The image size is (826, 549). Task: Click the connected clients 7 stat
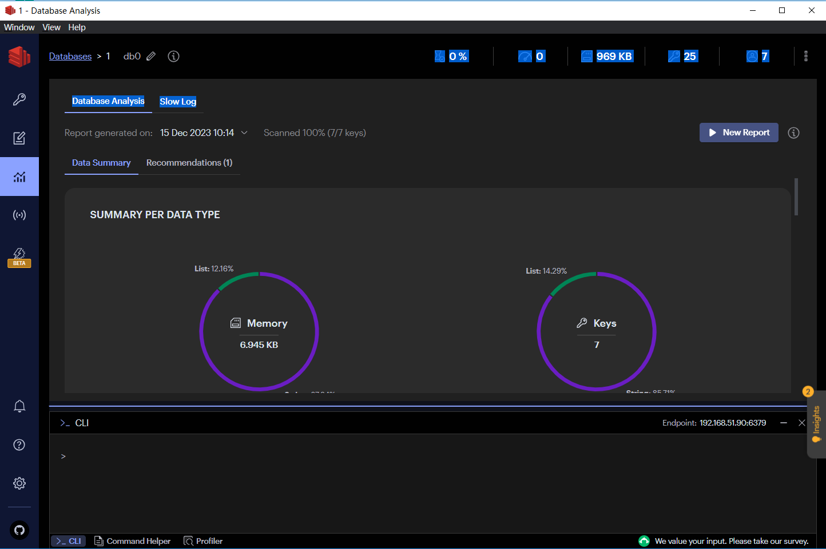pyautogui.click(x=757, y=56)
